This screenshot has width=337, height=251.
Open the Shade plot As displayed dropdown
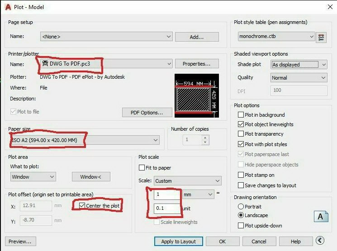tap(299, 65)
